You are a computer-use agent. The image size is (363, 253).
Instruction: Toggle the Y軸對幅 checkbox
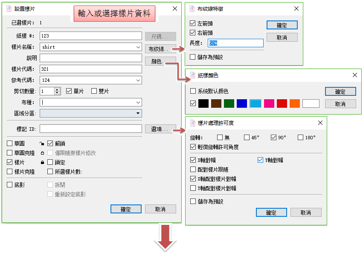[261, 160]
